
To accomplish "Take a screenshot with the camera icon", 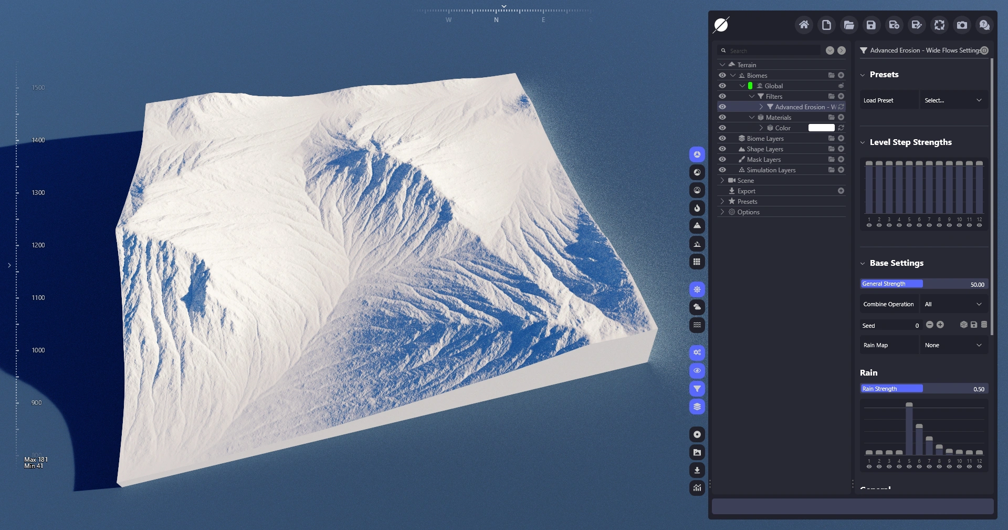I will (962, 25).
